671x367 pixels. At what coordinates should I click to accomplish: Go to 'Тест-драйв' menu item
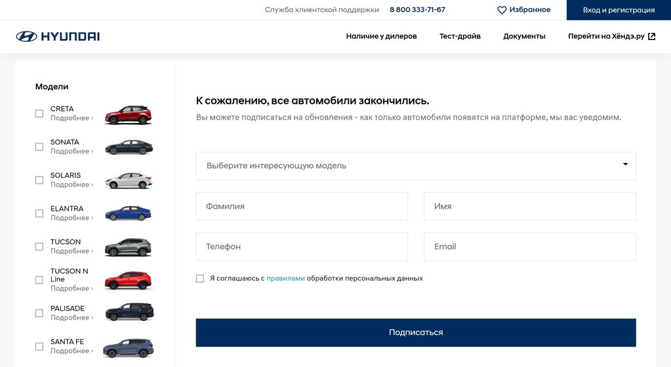pos(460,36)
